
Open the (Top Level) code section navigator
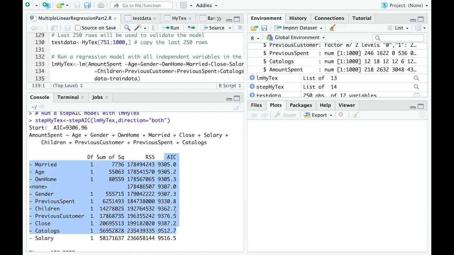[x=68, y=85]
